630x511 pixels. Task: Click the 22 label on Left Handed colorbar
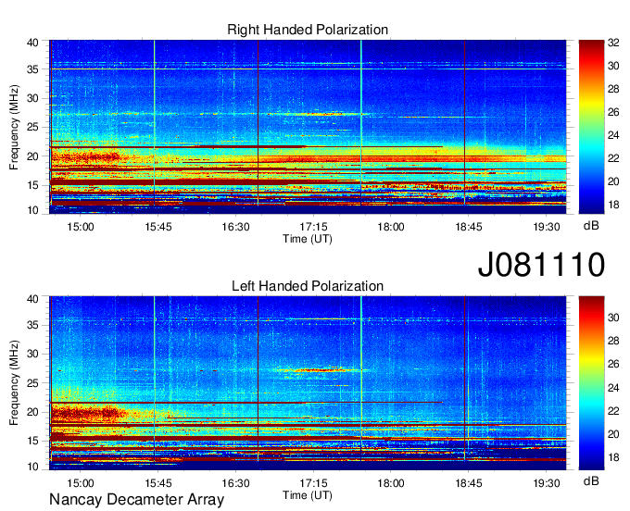(613, 411)
